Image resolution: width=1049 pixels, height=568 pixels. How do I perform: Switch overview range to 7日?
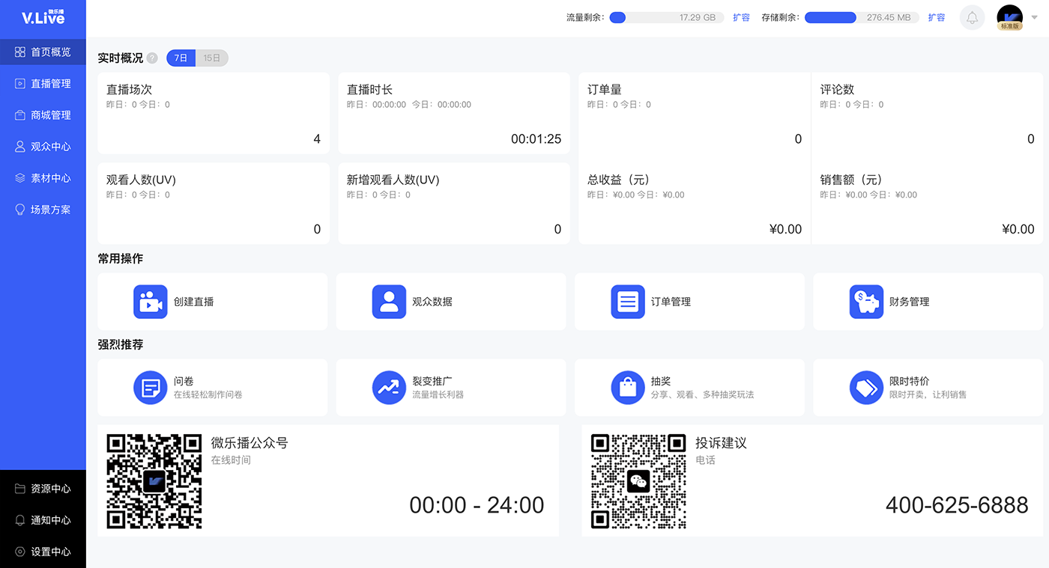181,58
